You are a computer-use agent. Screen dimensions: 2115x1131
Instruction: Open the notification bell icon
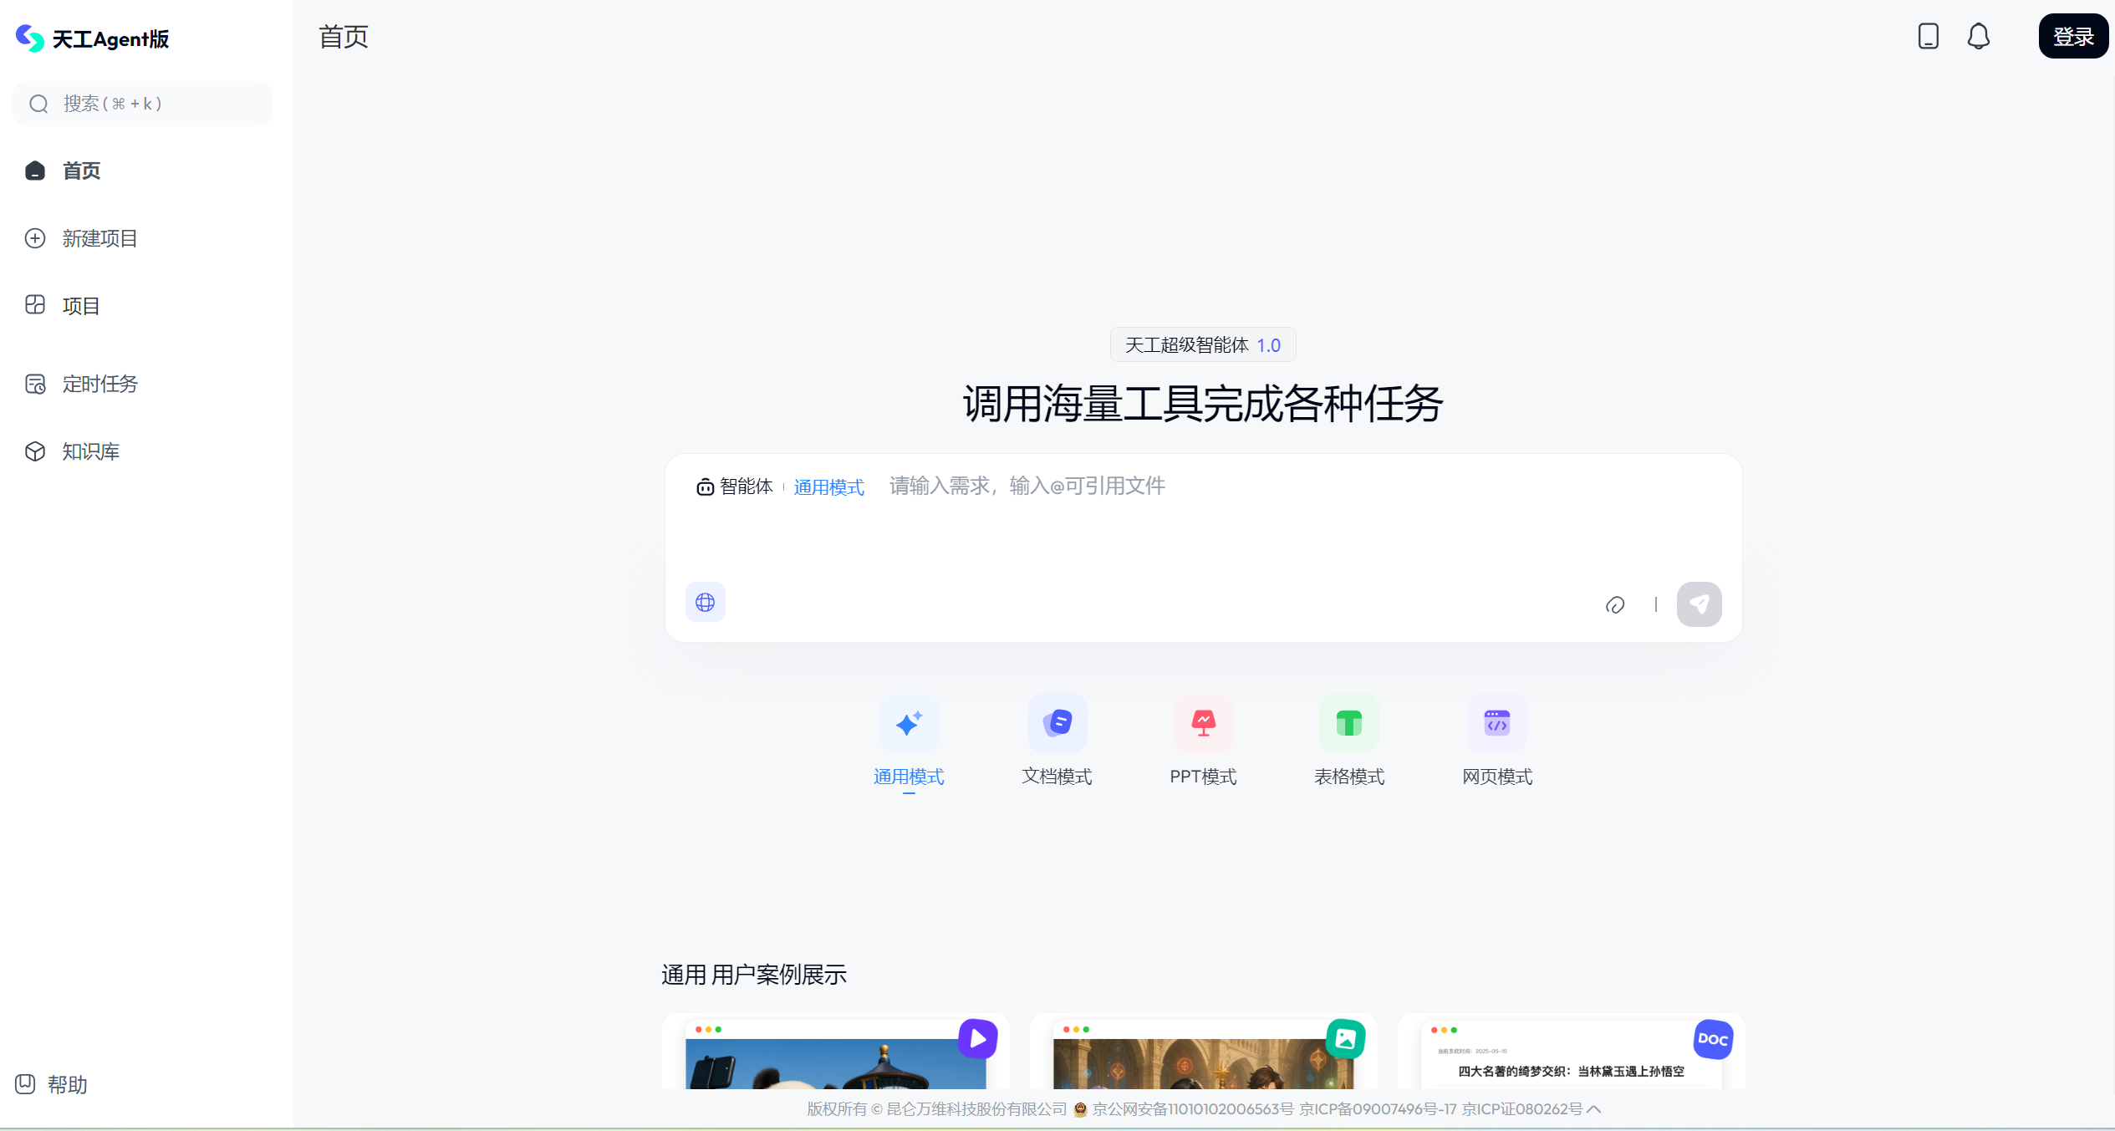1979,36
